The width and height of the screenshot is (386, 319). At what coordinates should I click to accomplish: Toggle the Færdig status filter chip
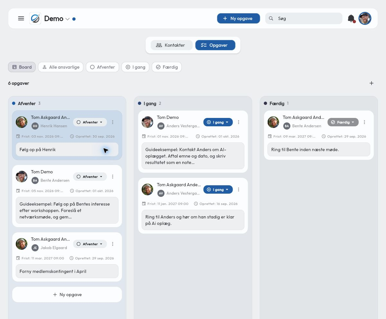167,67
